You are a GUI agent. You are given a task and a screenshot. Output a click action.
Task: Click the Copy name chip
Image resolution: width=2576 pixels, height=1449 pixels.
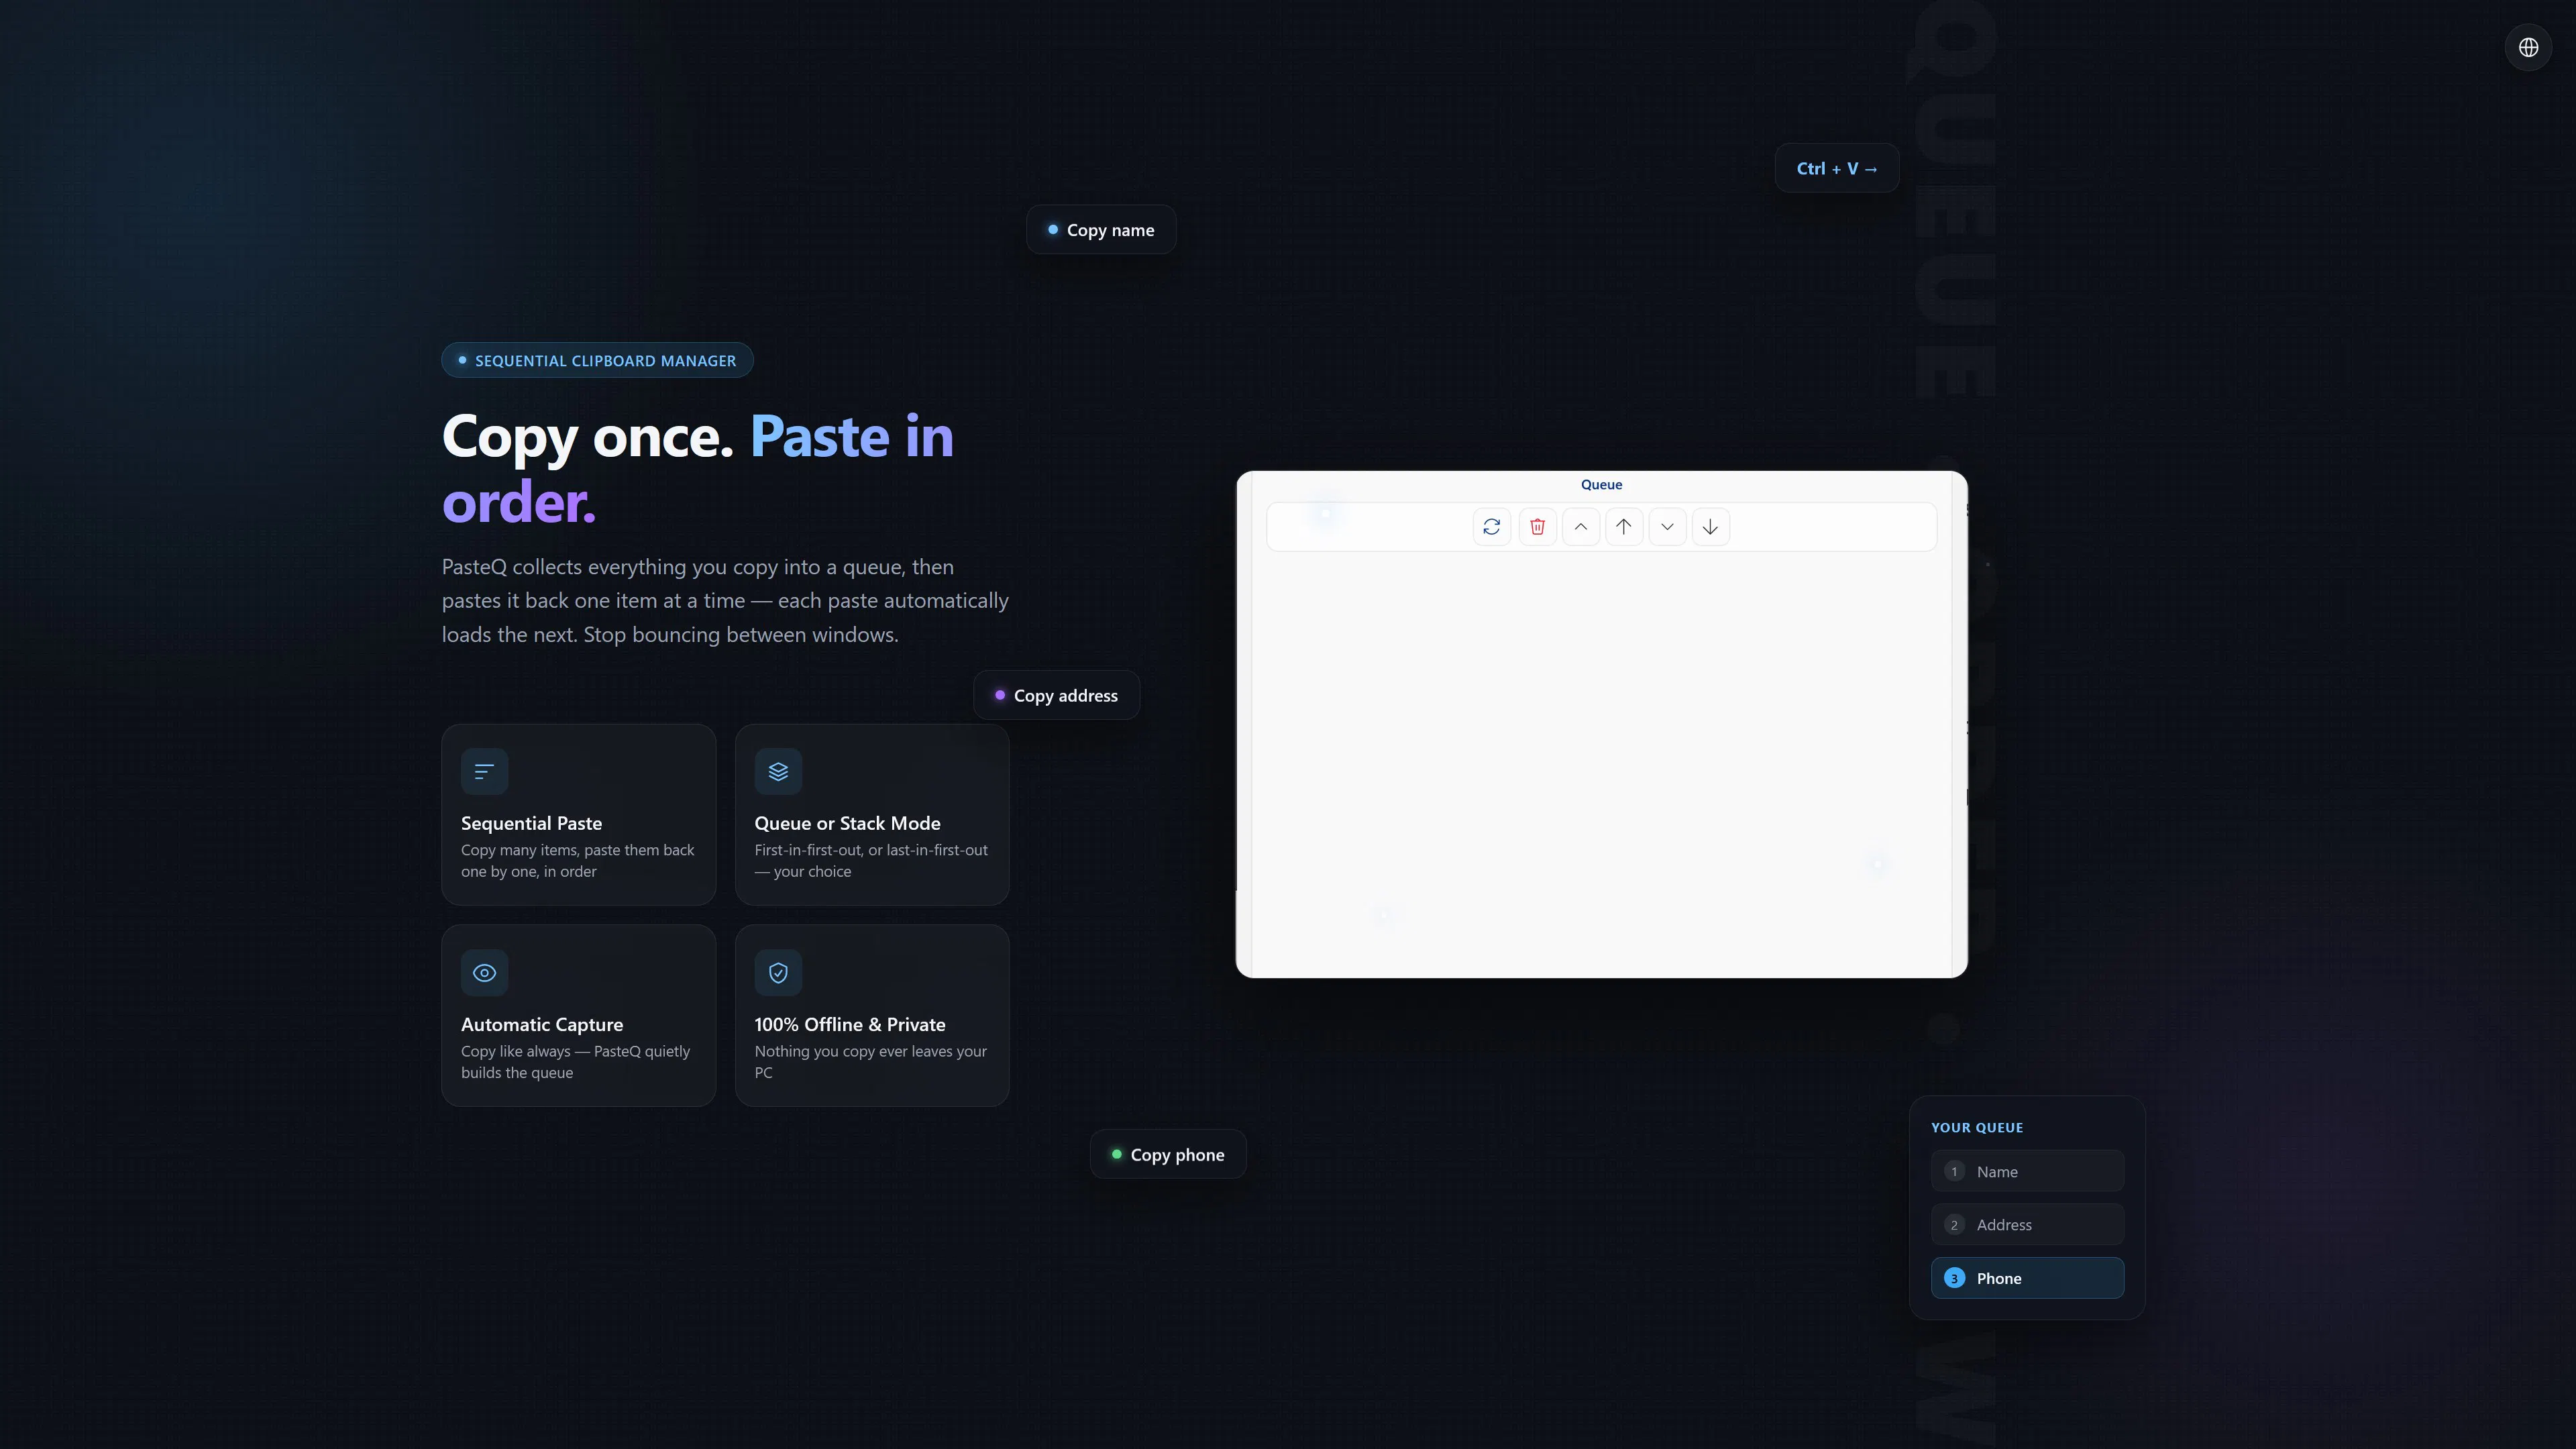click(x=1101, y=230)
